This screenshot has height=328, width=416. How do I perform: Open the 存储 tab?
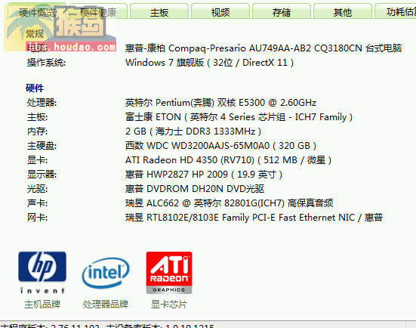(281, 12)
